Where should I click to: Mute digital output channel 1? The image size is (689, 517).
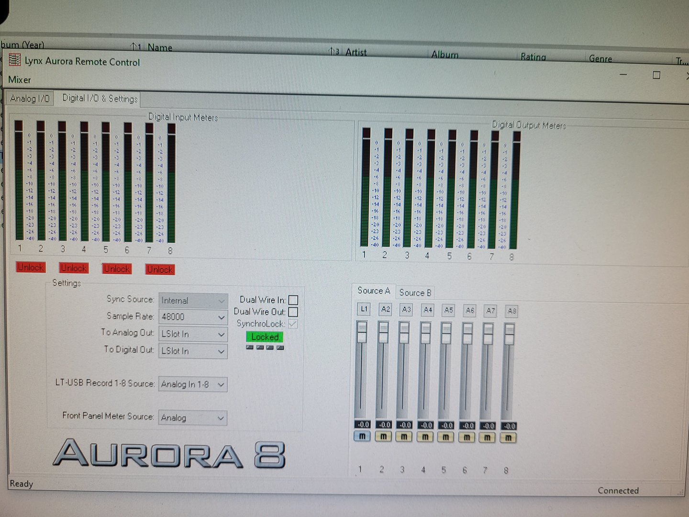(x=362, y=436)
